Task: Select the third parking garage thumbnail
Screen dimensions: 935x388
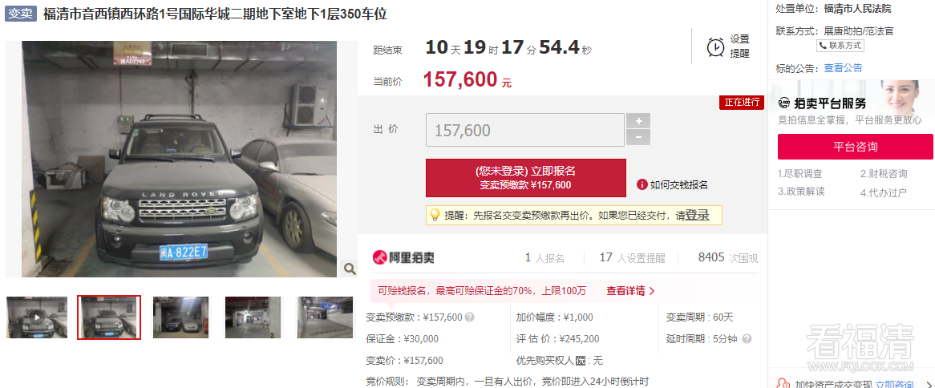Action: pos(180,317)
